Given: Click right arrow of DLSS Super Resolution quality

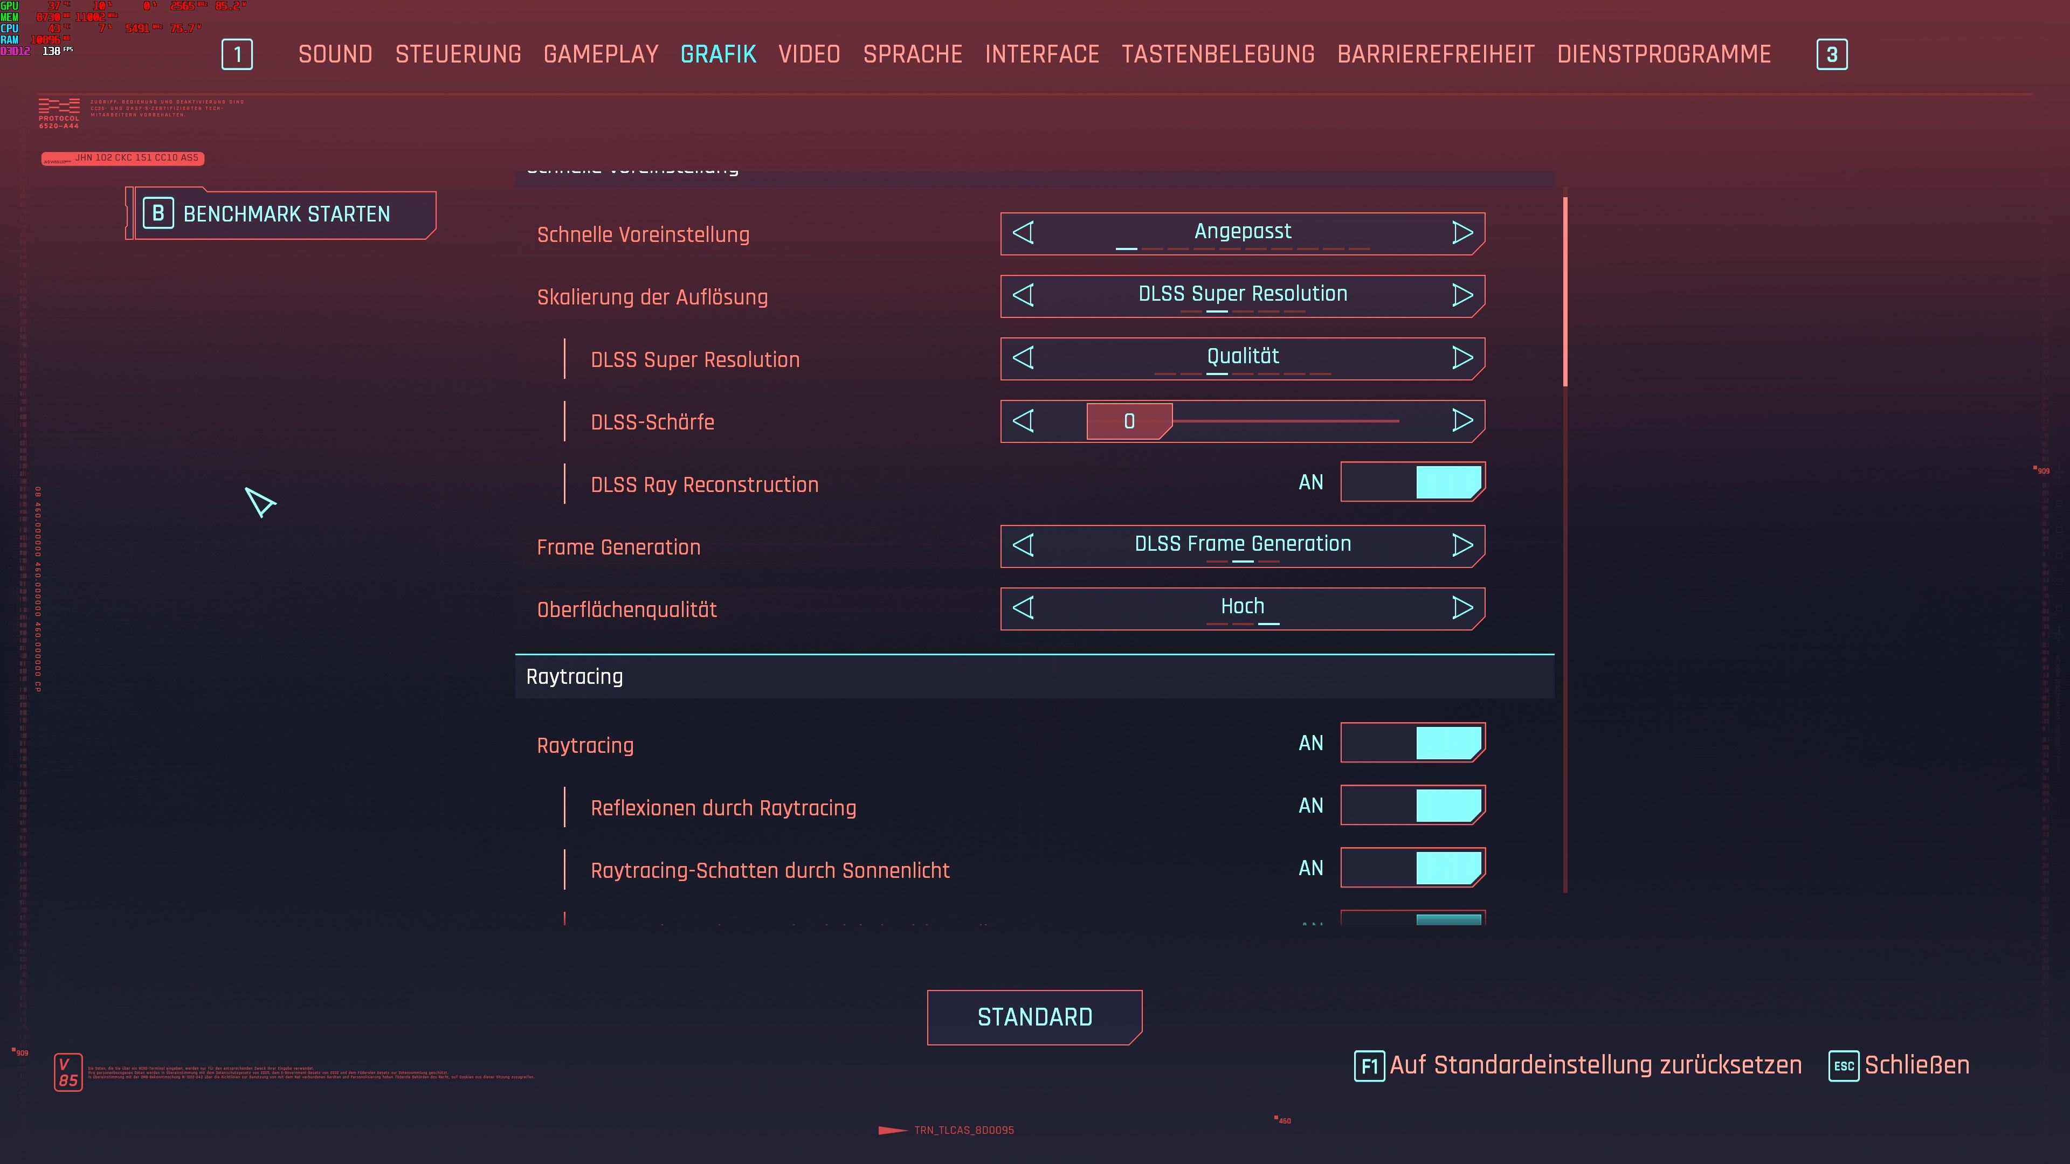Looking at the screenshot, I should coord(1462,357).
